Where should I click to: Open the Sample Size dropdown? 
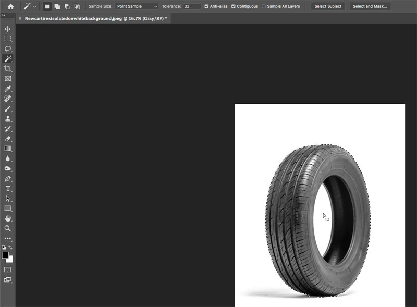click(x=137, y=6)
